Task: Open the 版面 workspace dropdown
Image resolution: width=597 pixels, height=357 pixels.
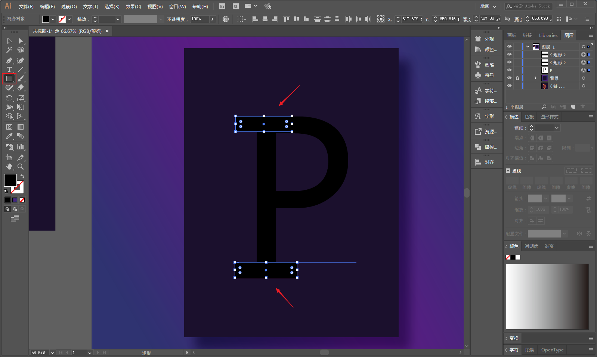Action: 488,6
